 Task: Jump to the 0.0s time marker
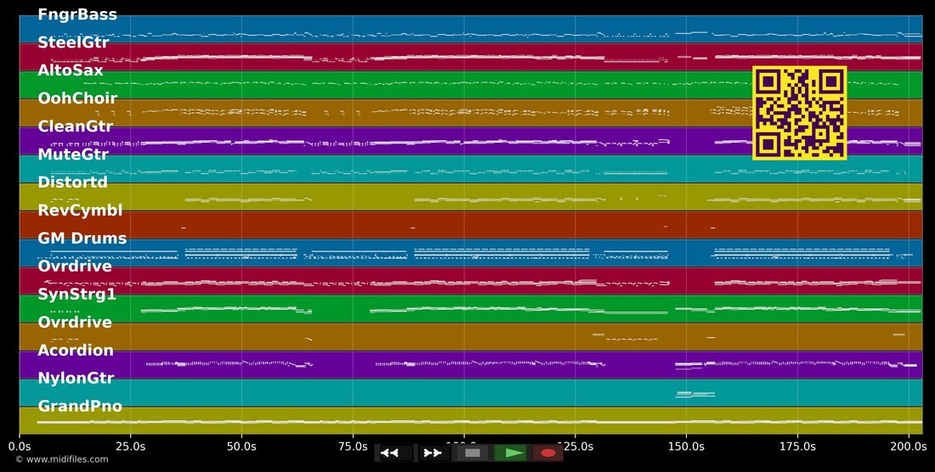click(x=20, y=445)
